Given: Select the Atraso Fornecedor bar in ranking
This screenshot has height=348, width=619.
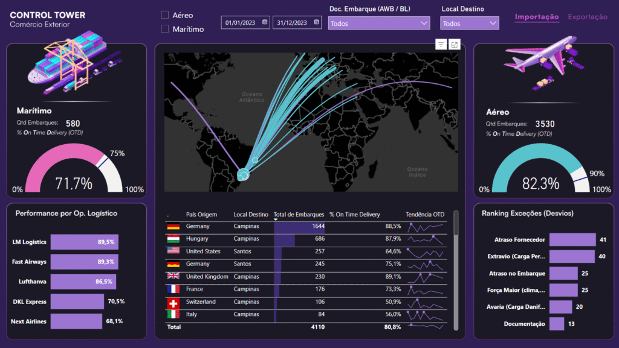Looking at the screenshot, I should tap(572, 239).
